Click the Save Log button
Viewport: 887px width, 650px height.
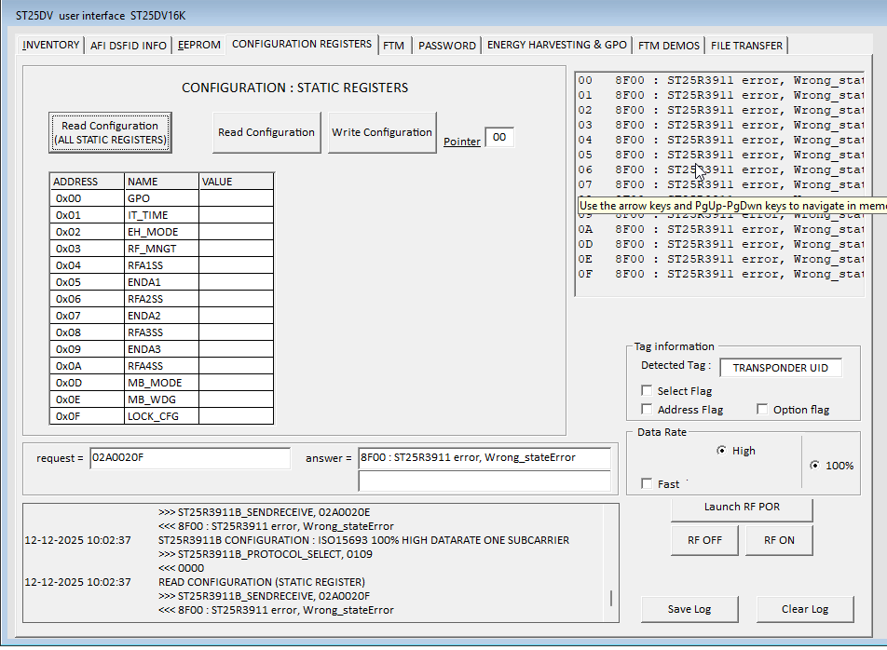[689, 609]
